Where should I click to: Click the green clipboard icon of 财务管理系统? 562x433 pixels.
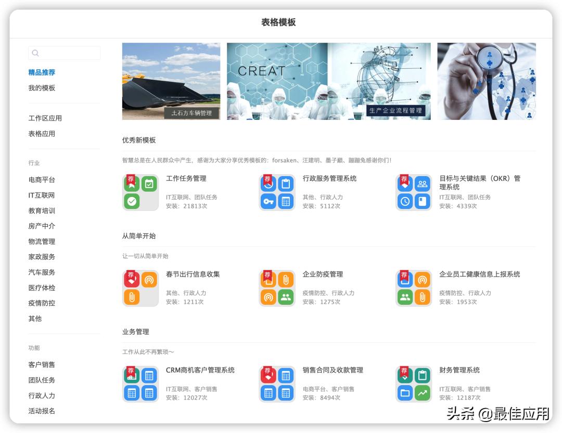(423, 375)
